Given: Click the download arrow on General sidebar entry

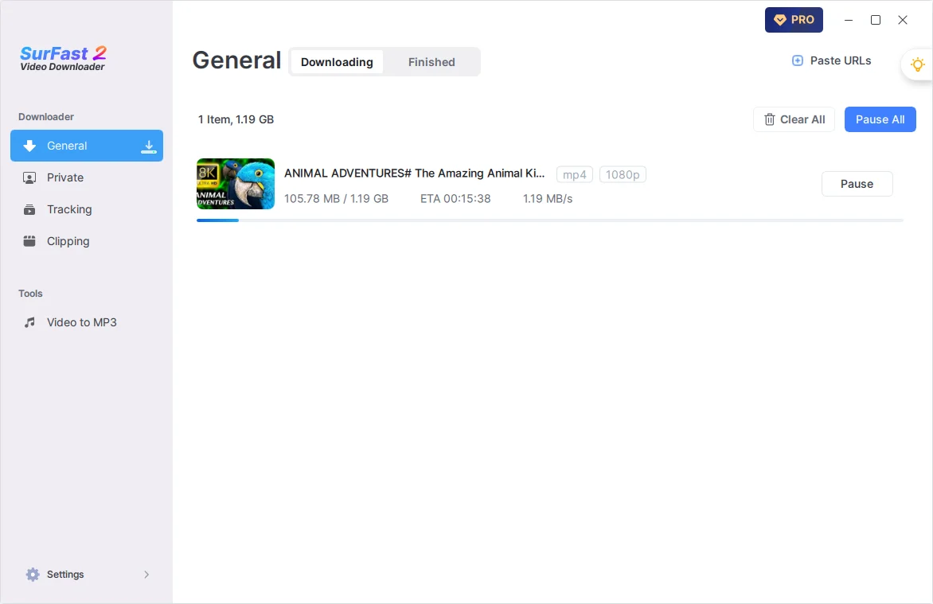Looking at the screenshot, I should pos(149,147).
